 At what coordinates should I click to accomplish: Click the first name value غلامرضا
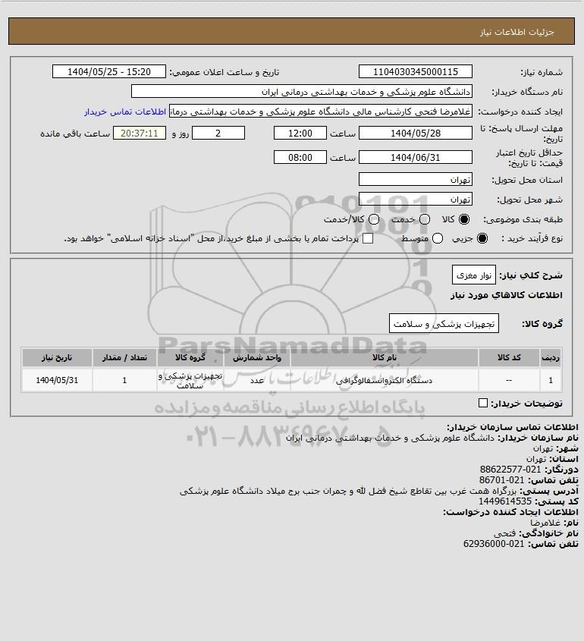(x=545, y=523)
